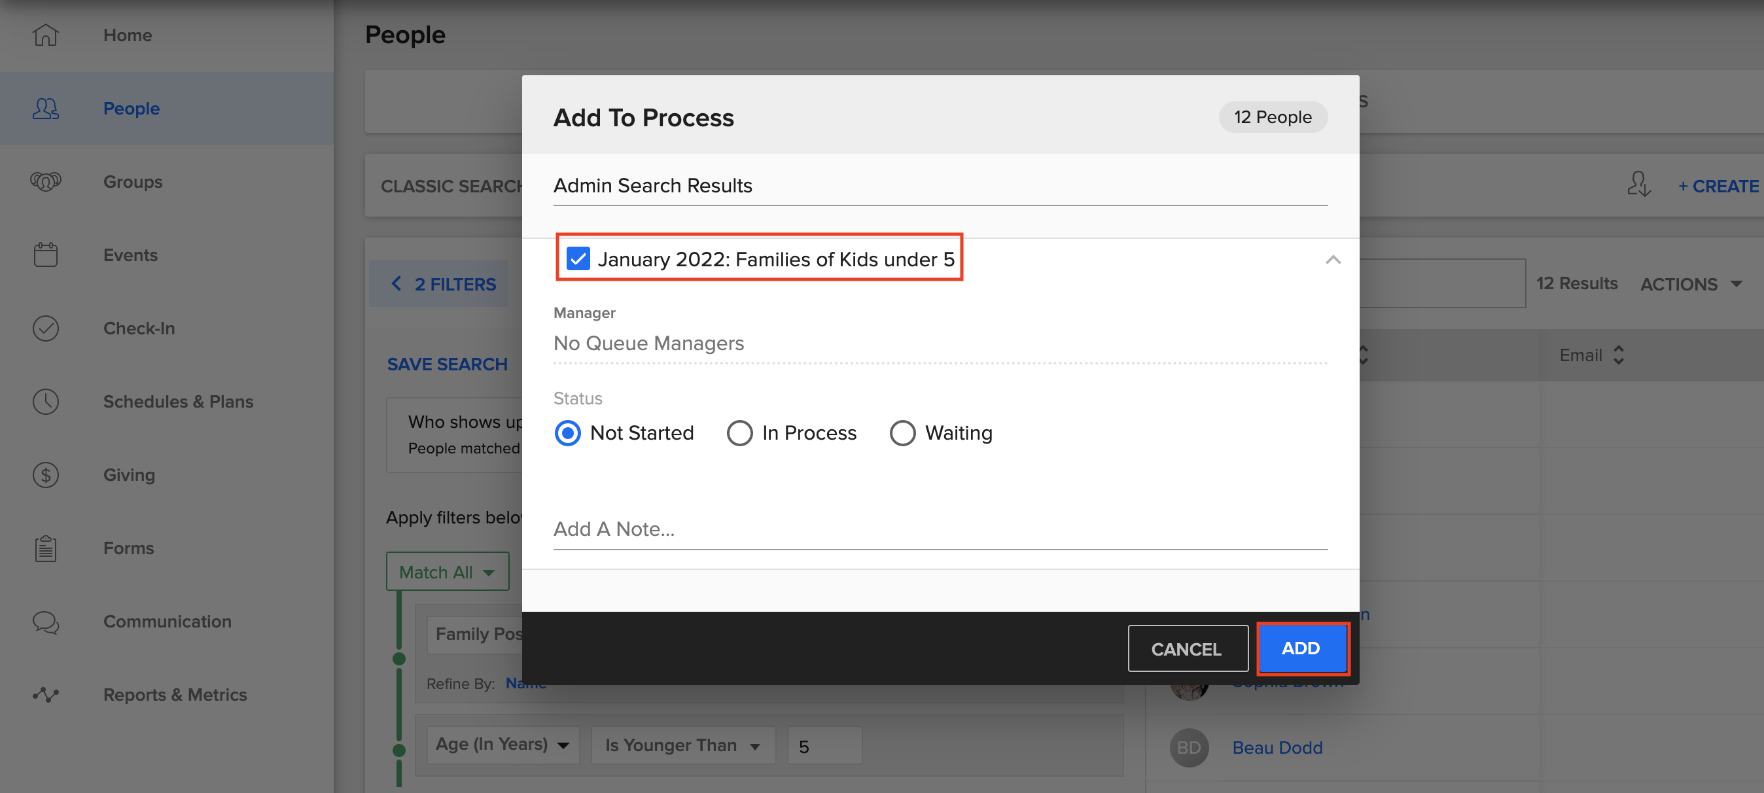Select the Home icon in the sidebar
The height and width of the screenshot is (793, 1764).
[x=45, y=35]
